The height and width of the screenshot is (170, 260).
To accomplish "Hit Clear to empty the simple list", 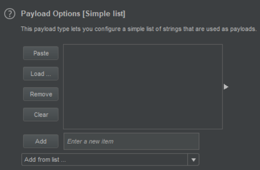I will tap(41, 115).
